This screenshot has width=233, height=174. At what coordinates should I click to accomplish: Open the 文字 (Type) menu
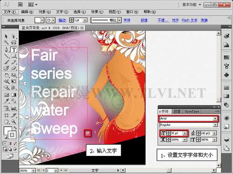click(x=62, y=12)
